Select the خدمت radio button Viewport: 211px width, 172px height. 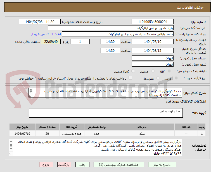(153, 71)
